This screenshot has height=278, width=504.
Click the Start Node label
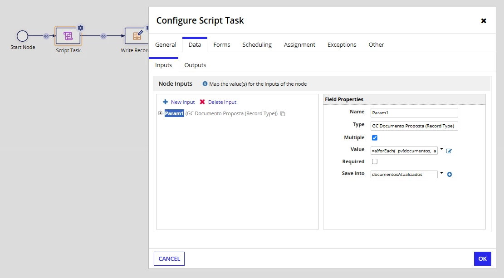[x=23, y=47]
